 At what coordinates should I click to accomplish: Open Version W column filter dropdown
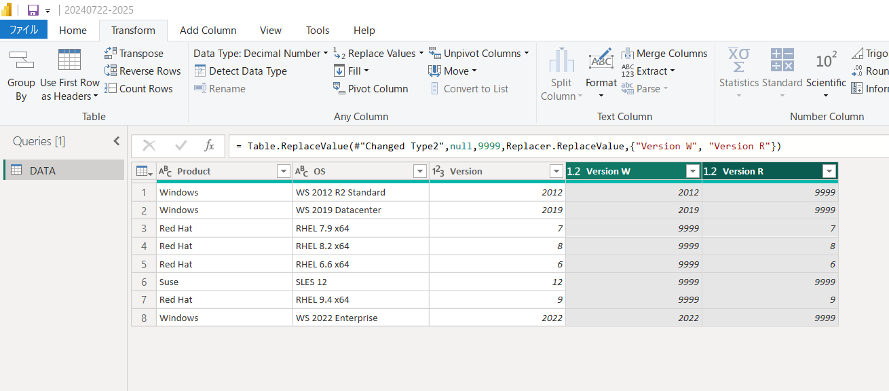click(x=693, y=171)
